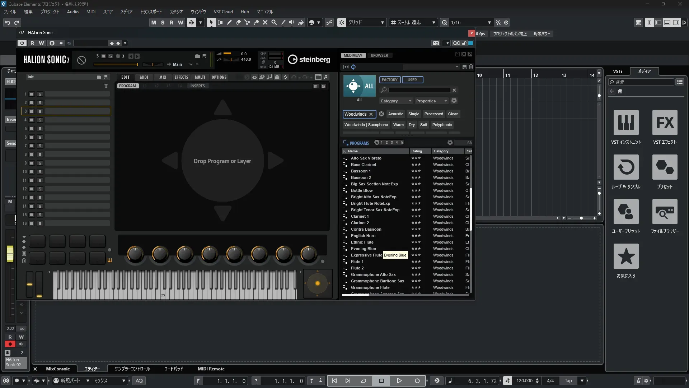
Task: Toggle the FACTORY filter button
Action: tap(389, 80)
